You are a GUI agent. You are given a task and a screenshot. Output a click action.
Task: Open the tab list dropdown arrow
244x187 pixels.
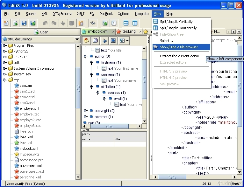point(239,32)
